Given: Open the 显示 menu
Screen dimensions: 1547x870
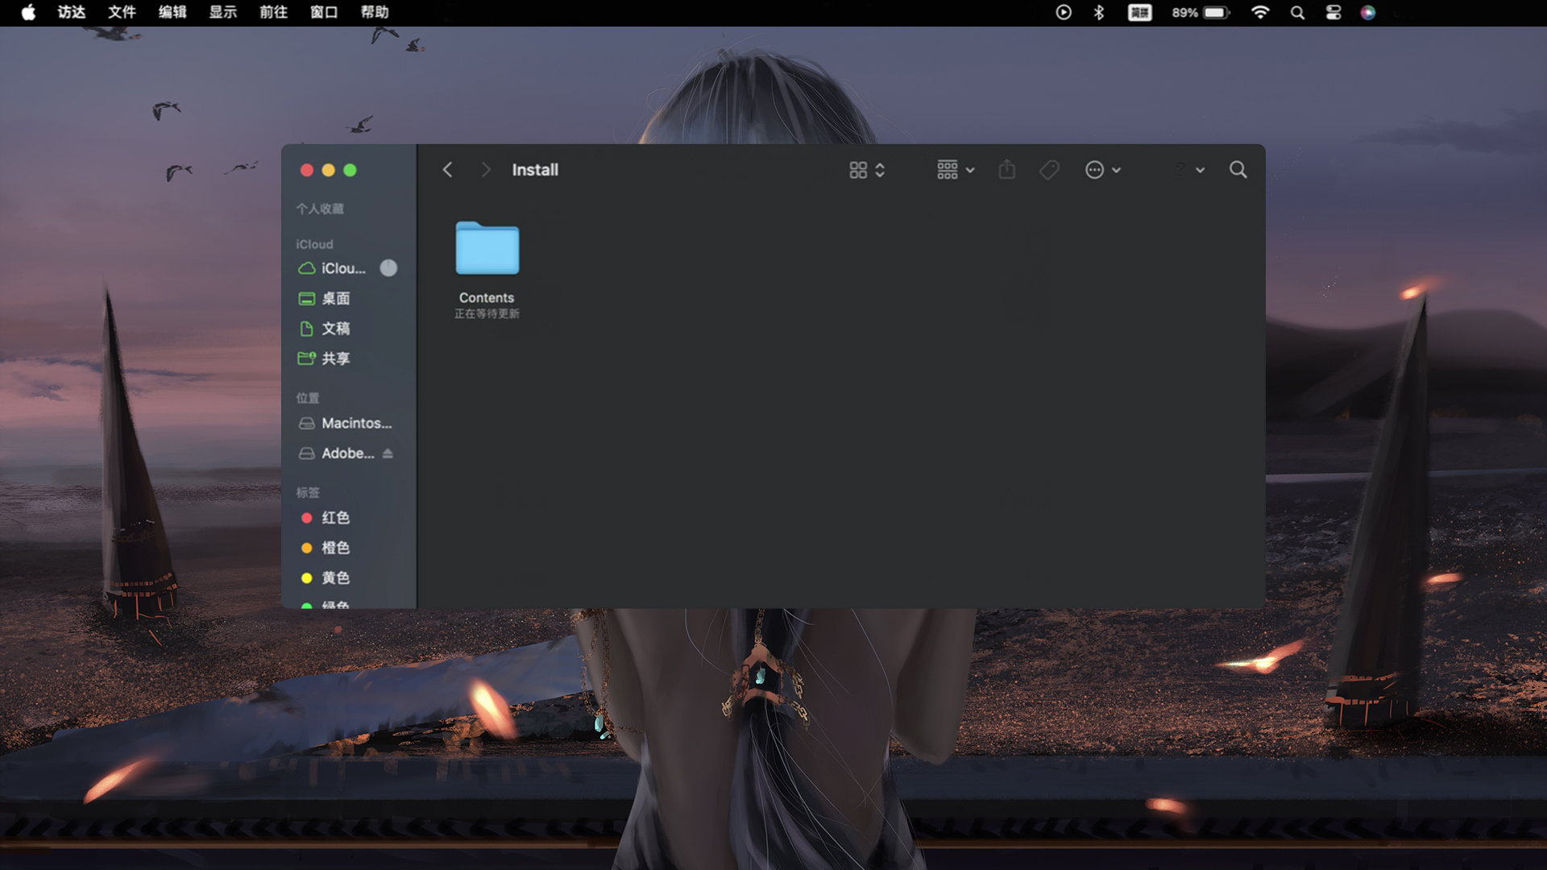Looking at the screenshot, I should [x=222, y=12].
